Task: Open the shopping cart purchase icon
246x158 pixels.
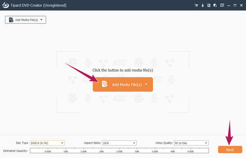Action: click(x=196, y=5)
